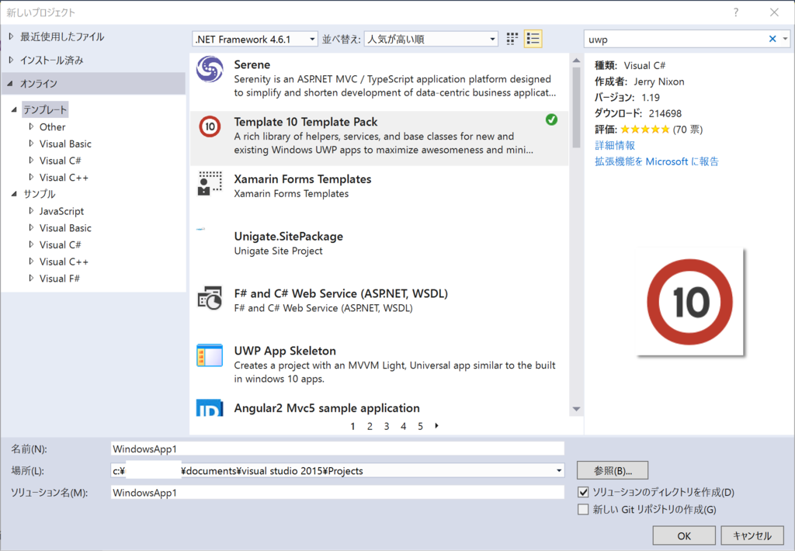The image size is (795, 551).
Task: Toggle create directory for solution checkbox
Action: click(583, 492)
